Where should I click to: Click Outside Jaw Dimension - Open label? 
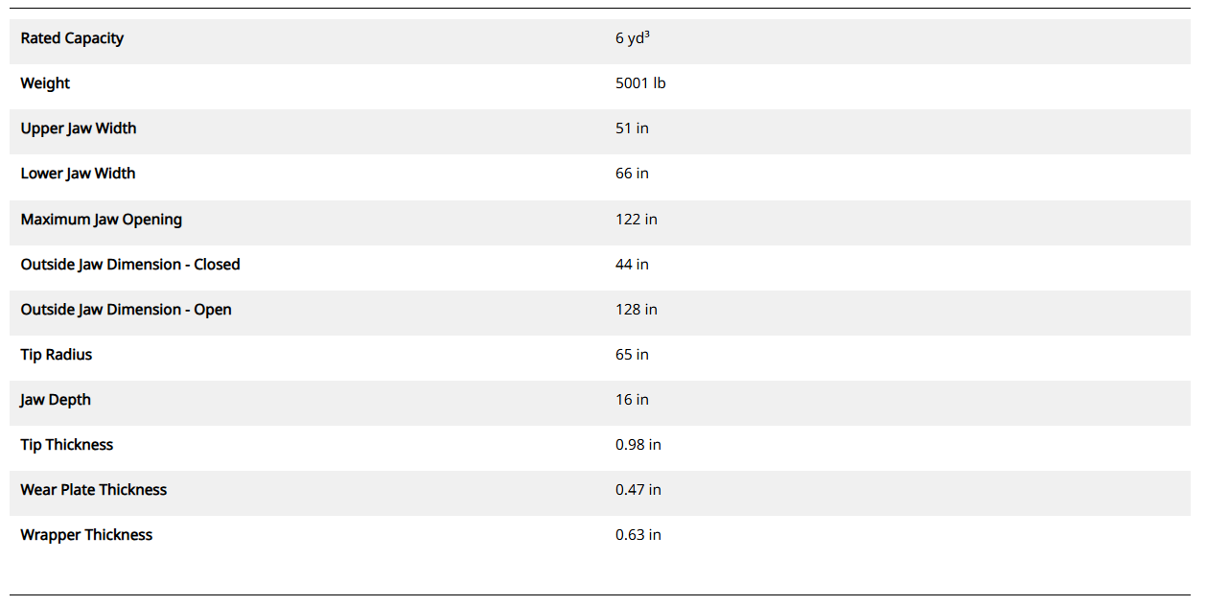pyautogui.click(x=126, y=310)
